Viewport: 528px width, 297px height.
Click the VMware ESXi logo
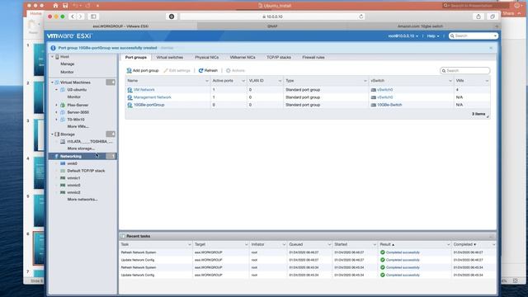click(x=69, y=36)
